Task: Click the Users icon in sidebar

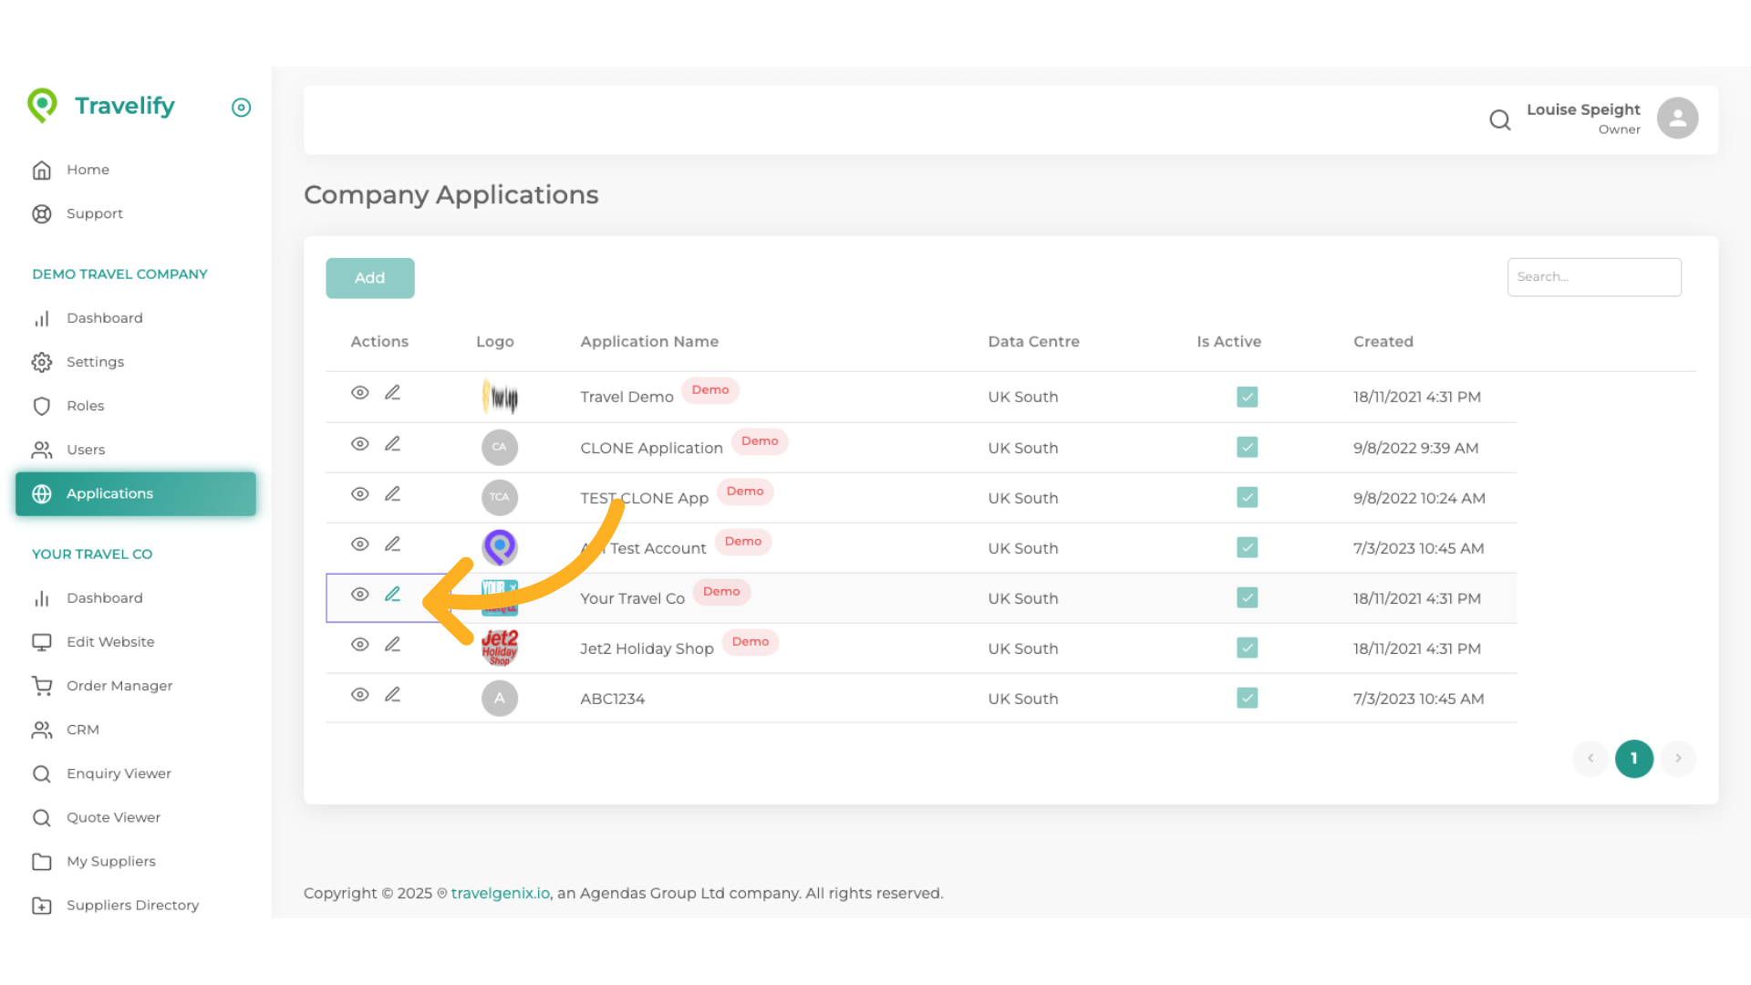Action: coord(42,450)
